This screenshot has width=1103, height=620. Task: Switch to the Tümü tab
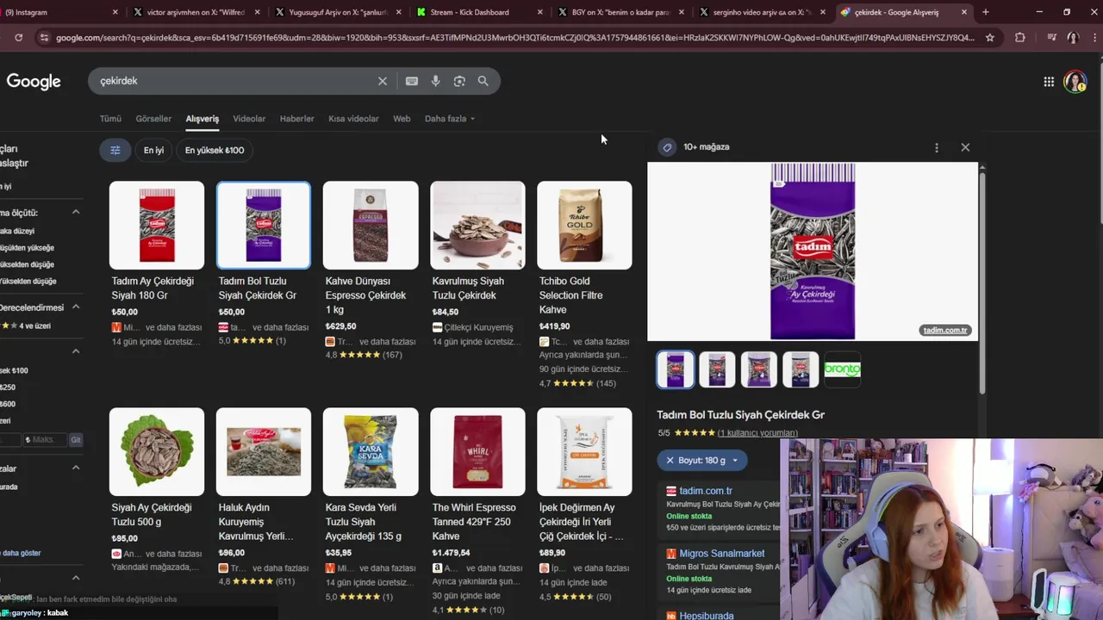coord(110,119)
